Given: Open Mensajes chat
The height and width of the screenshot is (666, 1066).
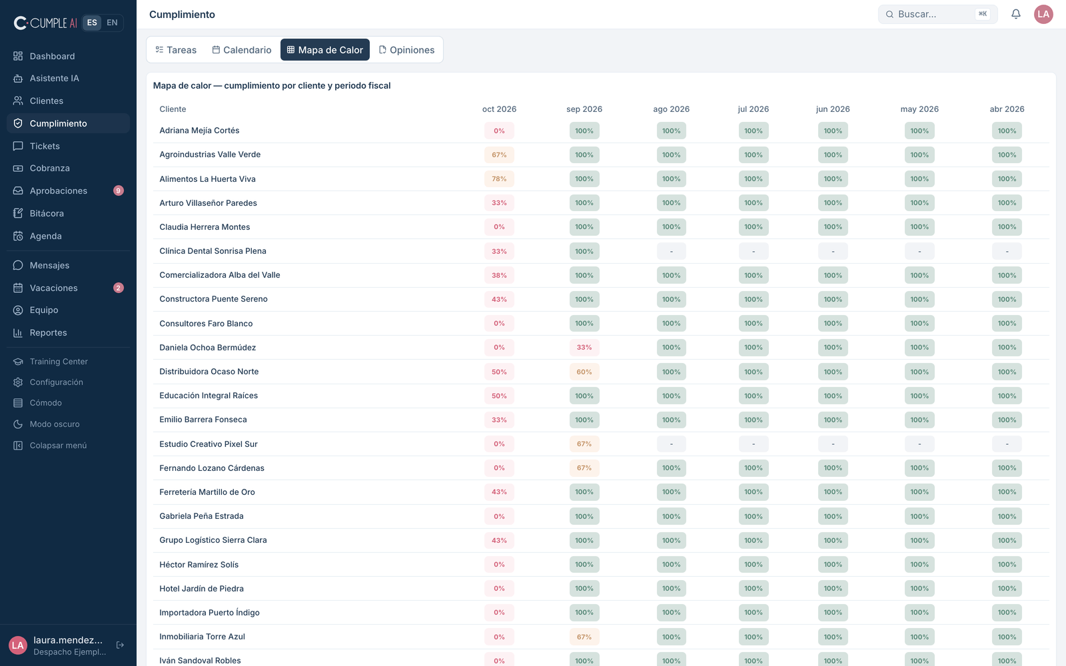Looking at the screenshot, I should [68, 265].
